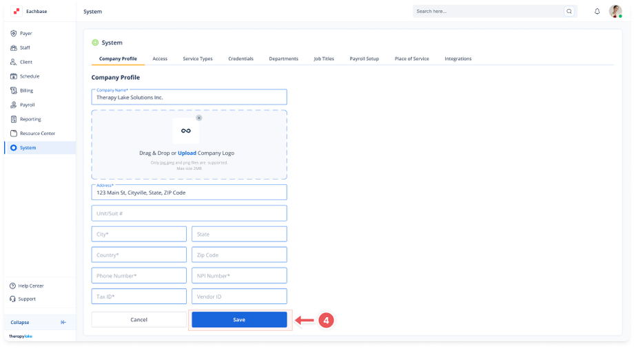Click the System page heading icon
Screen dimensions: 634x348
(95, 43)
